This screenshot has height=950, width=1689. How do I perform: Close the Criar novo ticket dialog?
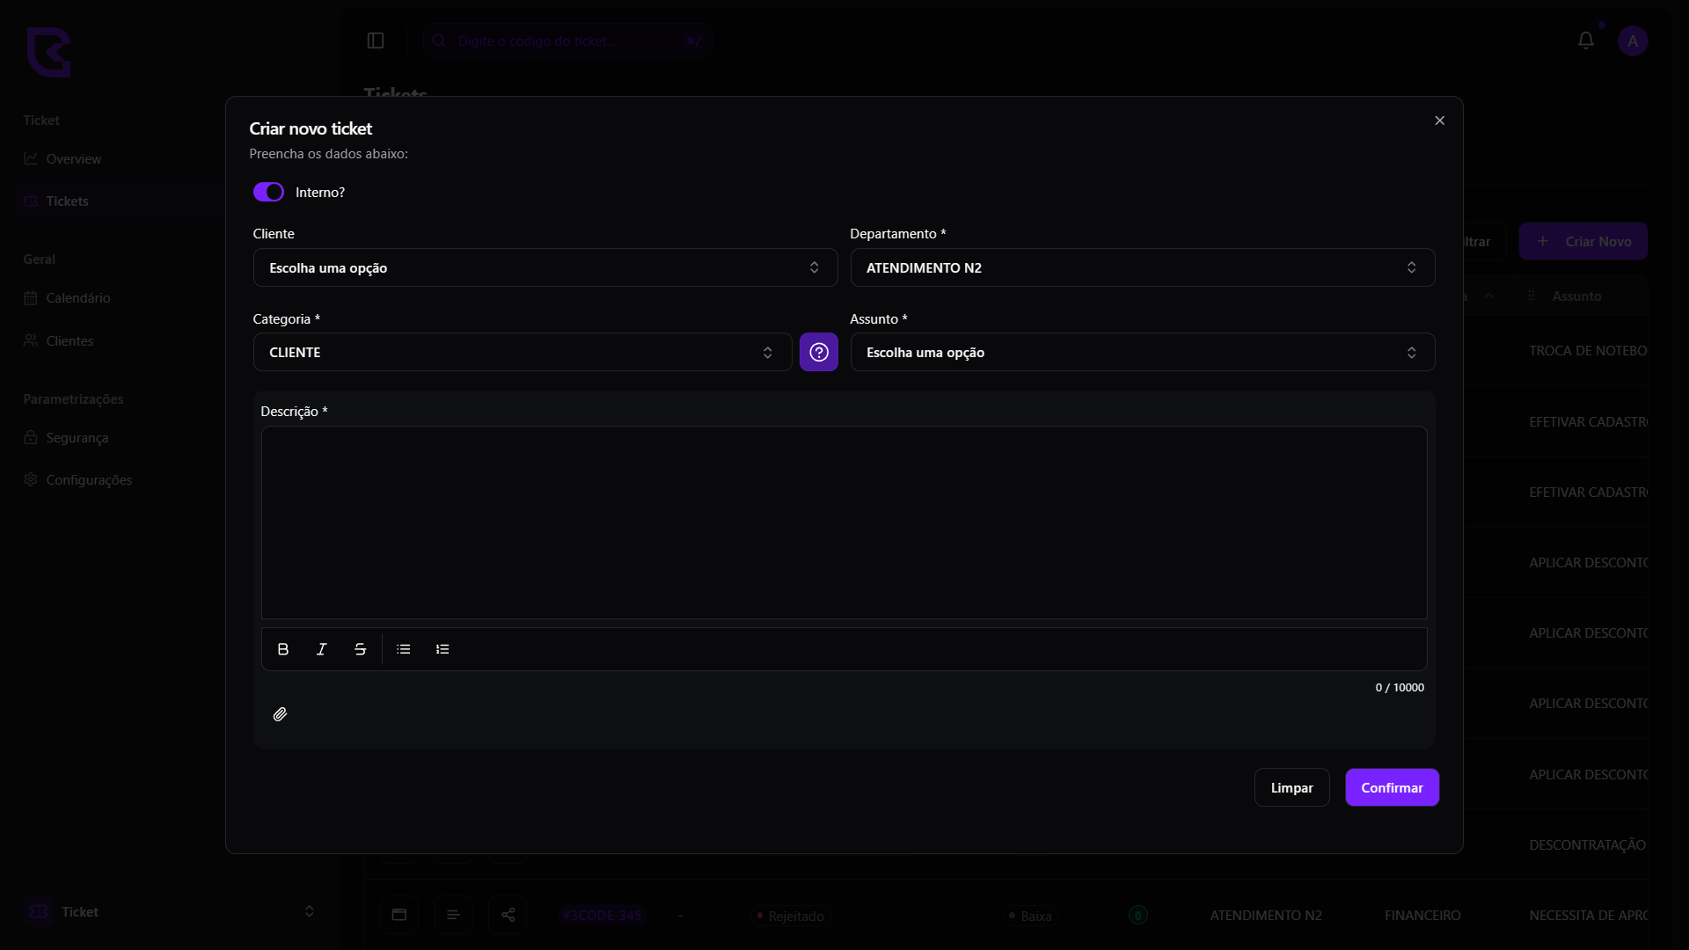[1440, 121]
